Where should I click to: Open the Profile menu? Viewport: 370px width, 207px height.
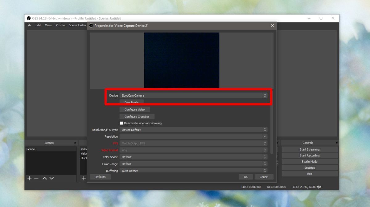click(60, 25)
